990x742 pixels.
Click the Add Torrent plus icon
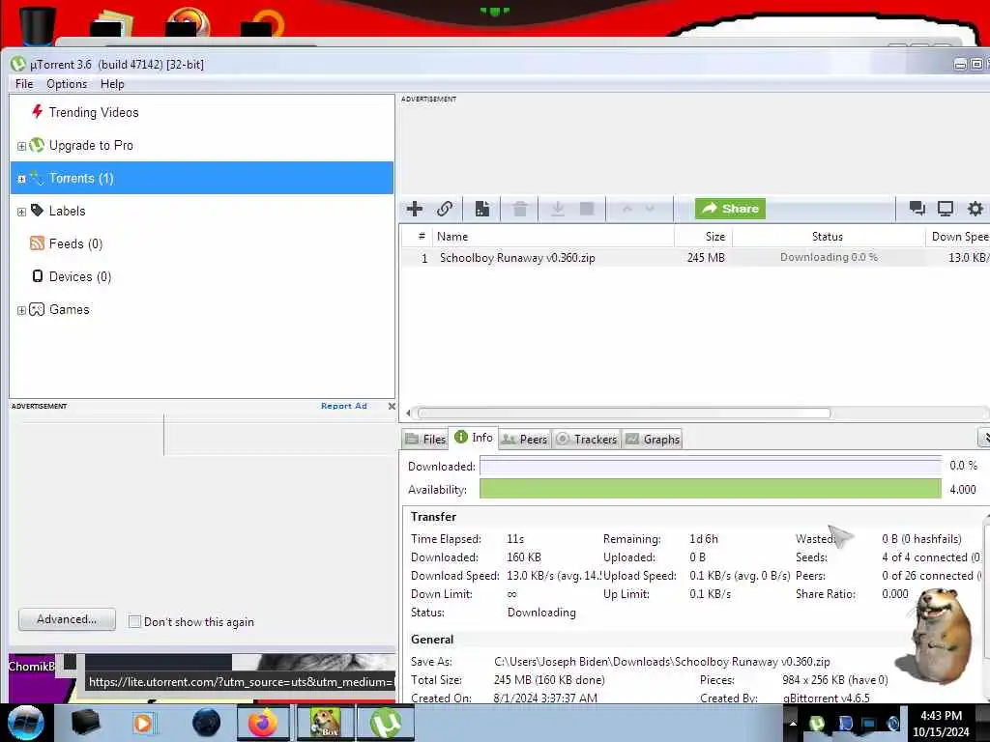pos(415,209)
